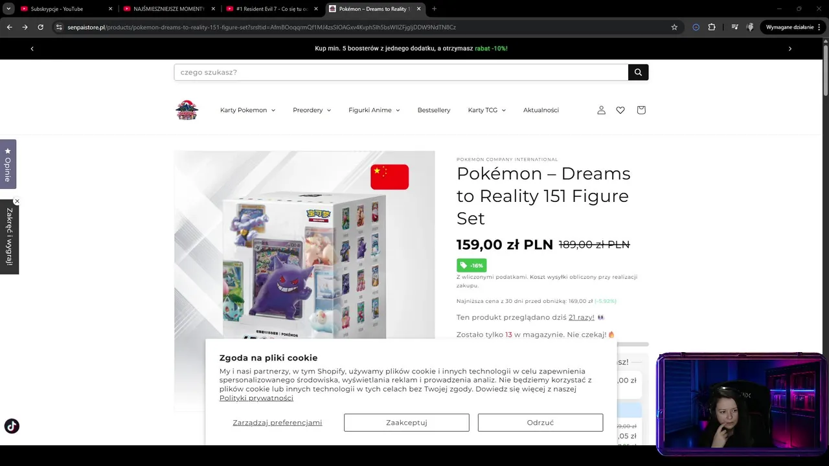The width and height of the screenshot is (829, 466).
Task: Click the crossed-out 189,00 zł PLN price
Action: pyautogui.click(x=594, y=245)
